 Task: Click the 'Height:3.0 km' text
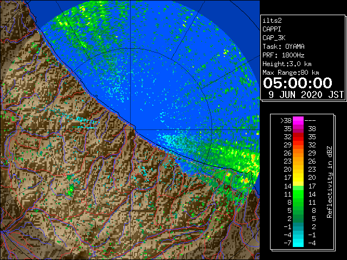click(x=287, y=64)
